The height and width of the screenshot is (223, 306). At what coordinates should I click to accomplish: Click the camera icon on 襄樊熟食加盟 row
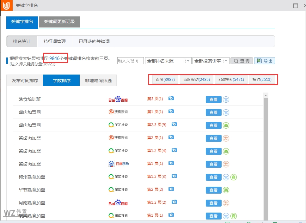pos(171,215)
